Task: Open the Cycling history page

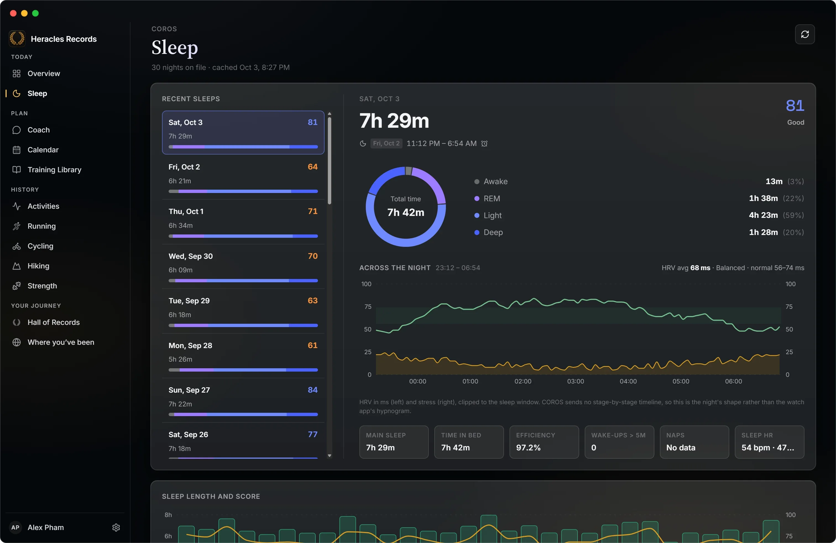Action: [65, 246]
